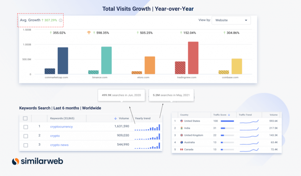Select the India country row
The width and height of the screenshot is (301, 176).
pyautogui.click(x=227, y=128)
